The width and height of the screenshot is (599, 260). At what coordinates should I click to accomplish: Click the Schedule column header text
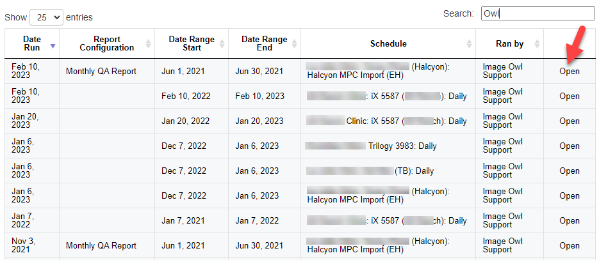click(388, 44)
